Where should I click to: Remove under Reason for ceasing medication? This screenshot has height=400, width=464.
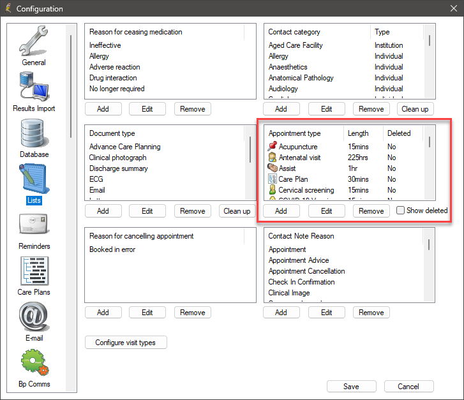192,109
